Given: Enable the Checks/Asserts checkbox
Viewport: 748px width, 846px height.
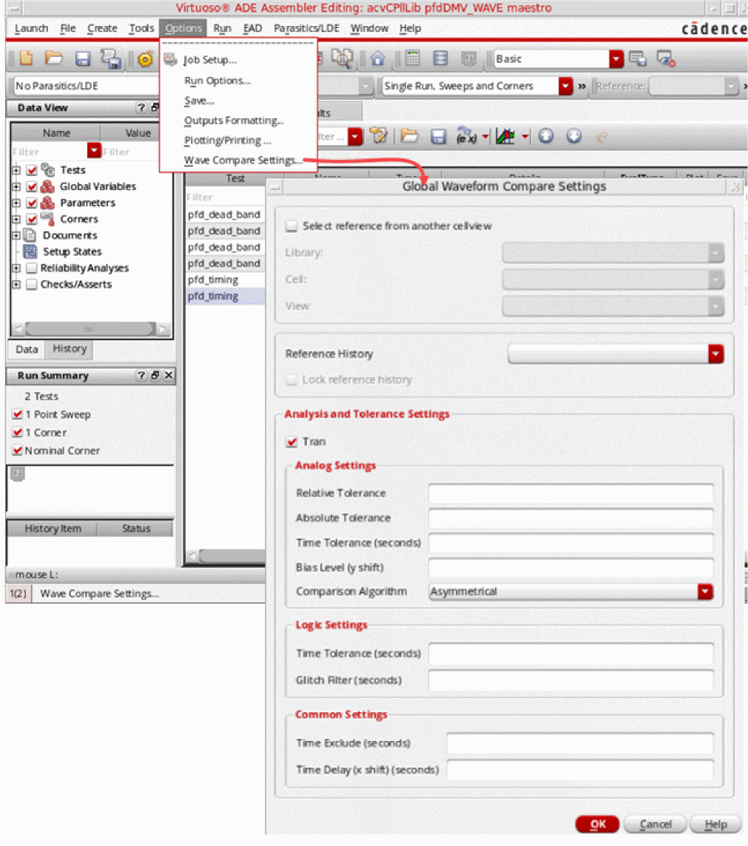Looking at the screenshot, I should 32,284.
